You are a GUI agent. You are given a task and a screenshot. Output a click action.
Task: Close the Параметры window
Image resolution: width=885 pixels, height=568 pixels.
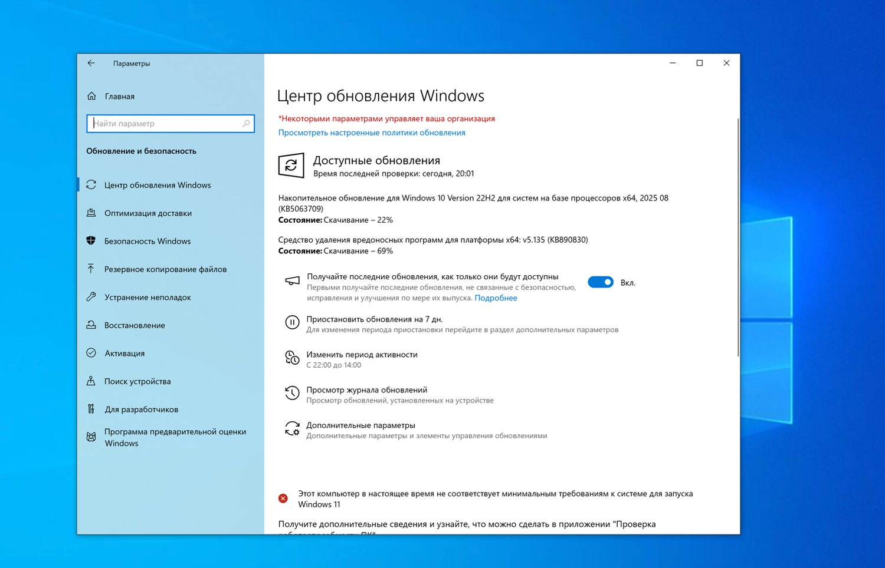point(726,63)
